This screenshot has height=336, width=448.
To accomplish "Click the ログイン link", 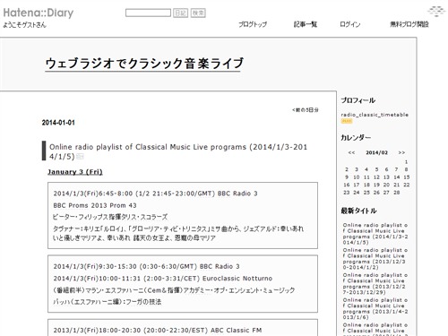I will pos(350,24).
